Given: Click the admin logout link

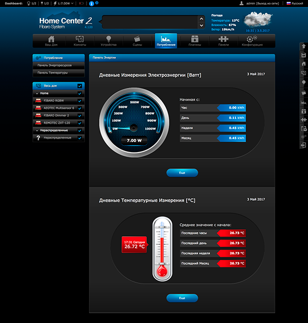Looking at the screenshot, I should [268, 3].
